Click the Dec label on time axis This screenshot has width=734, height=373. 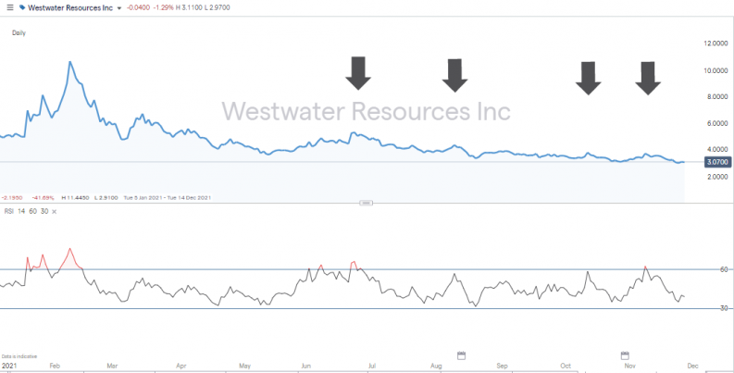692,366
